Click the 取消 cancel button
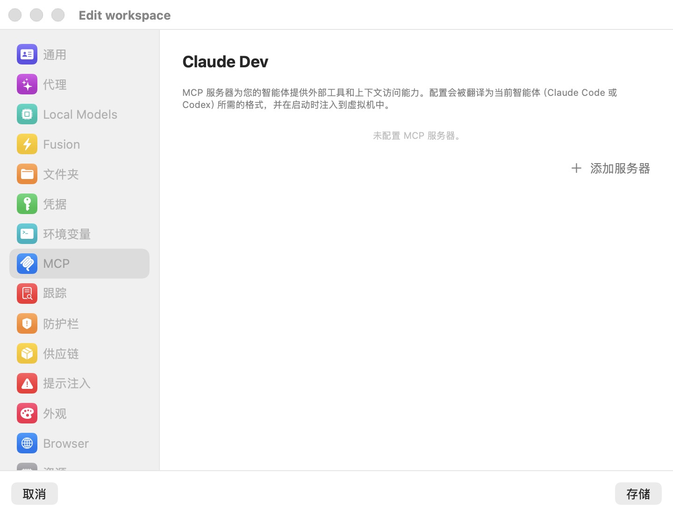The width and height of the screenshot is (673, 516). click(35, 494)
